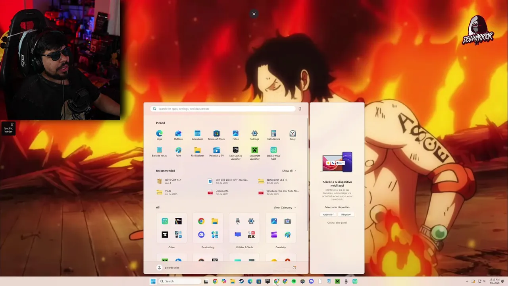Open pinned File Explorer tile
Screen dimensions: 508x286
197,152
